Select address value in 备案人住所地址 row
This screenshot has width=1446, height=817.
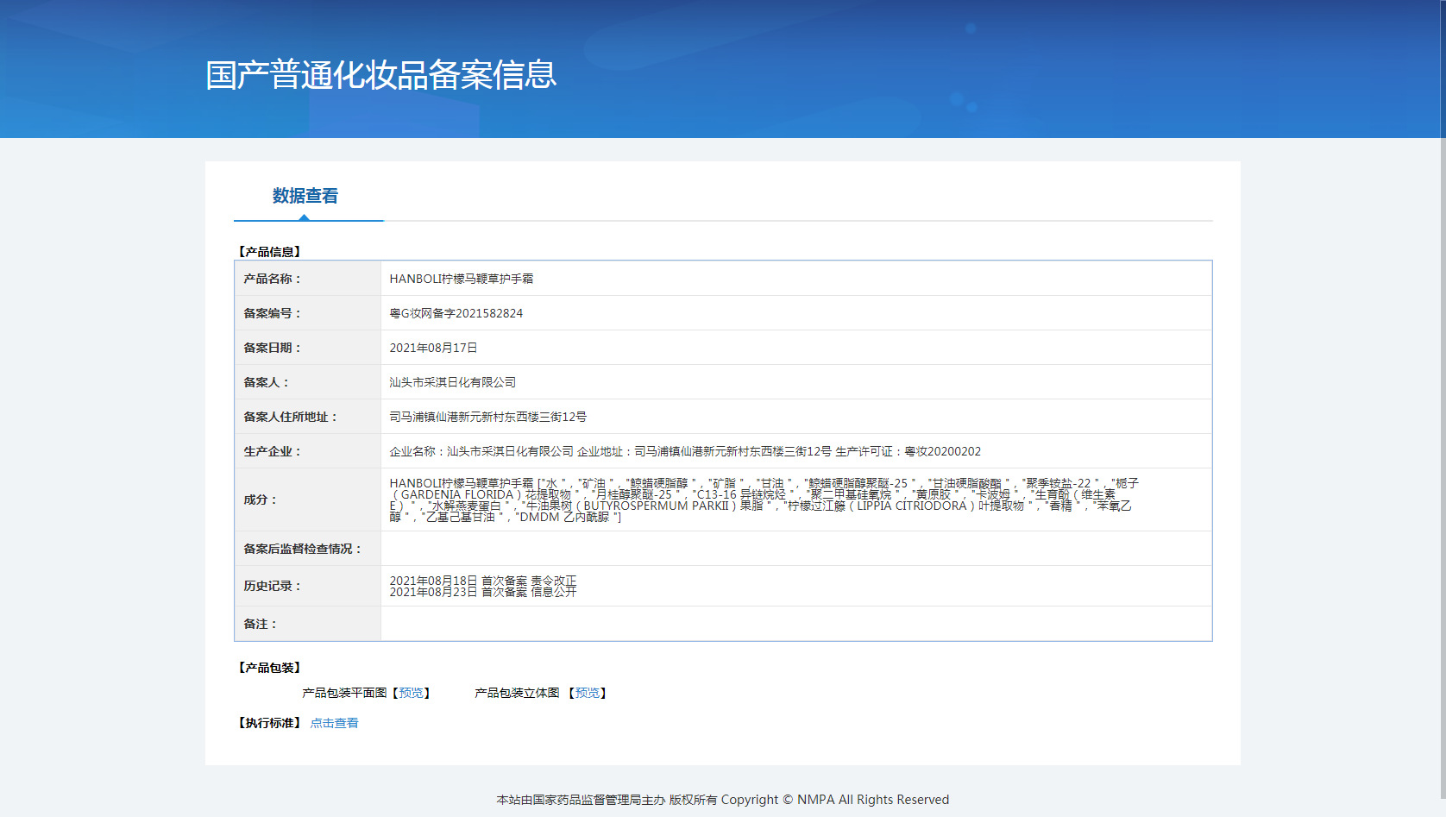[x=488, y=417]
